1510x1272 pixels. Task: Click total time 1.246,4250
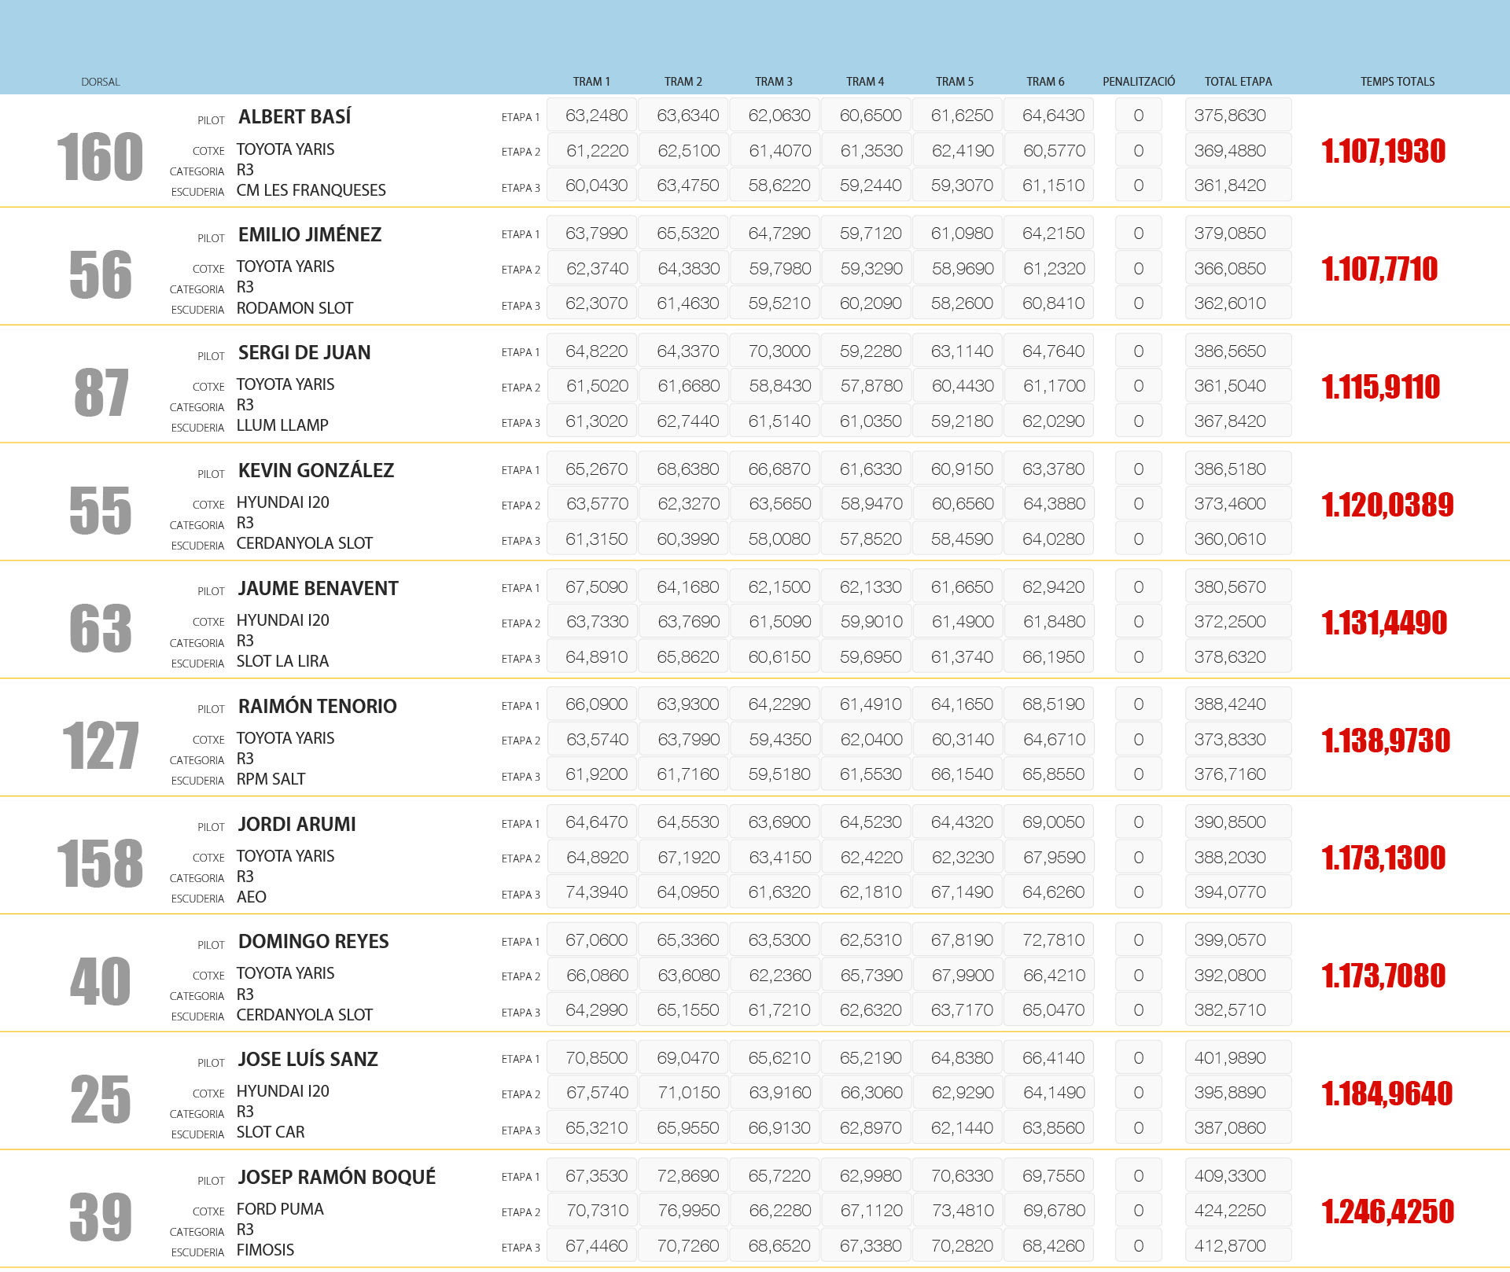click(x=1387, y=1211)
